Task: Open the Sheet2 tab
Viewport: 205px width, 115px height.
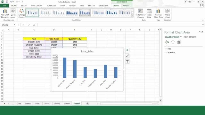Action: pos(28,103)
